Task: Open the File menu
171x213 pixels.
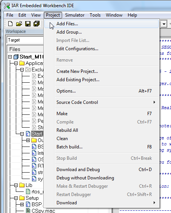Action: pyautogui.click(x=10, y=15)
